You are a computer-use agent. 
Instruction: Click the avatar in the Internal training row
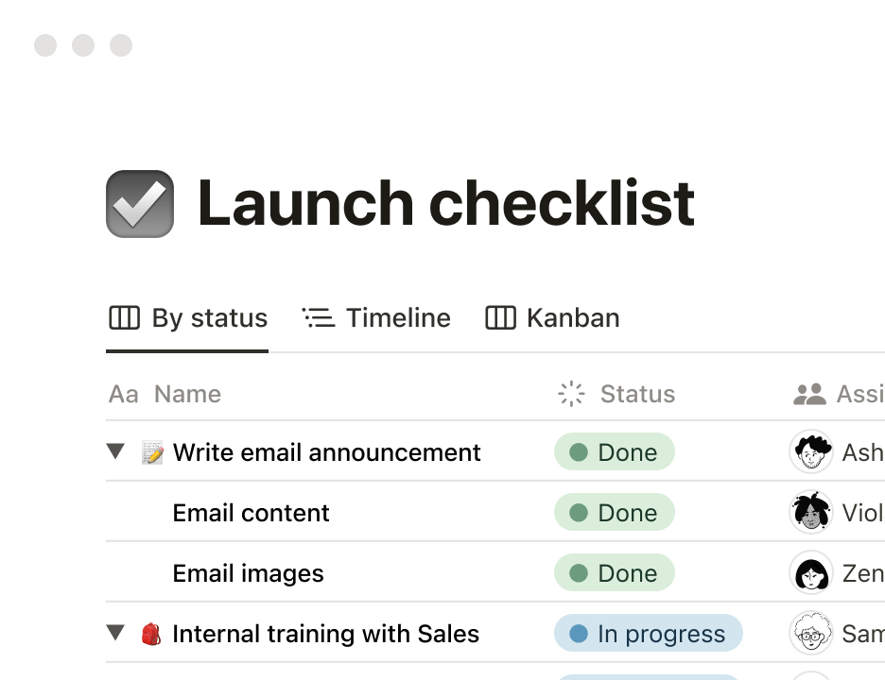[810, 634]
